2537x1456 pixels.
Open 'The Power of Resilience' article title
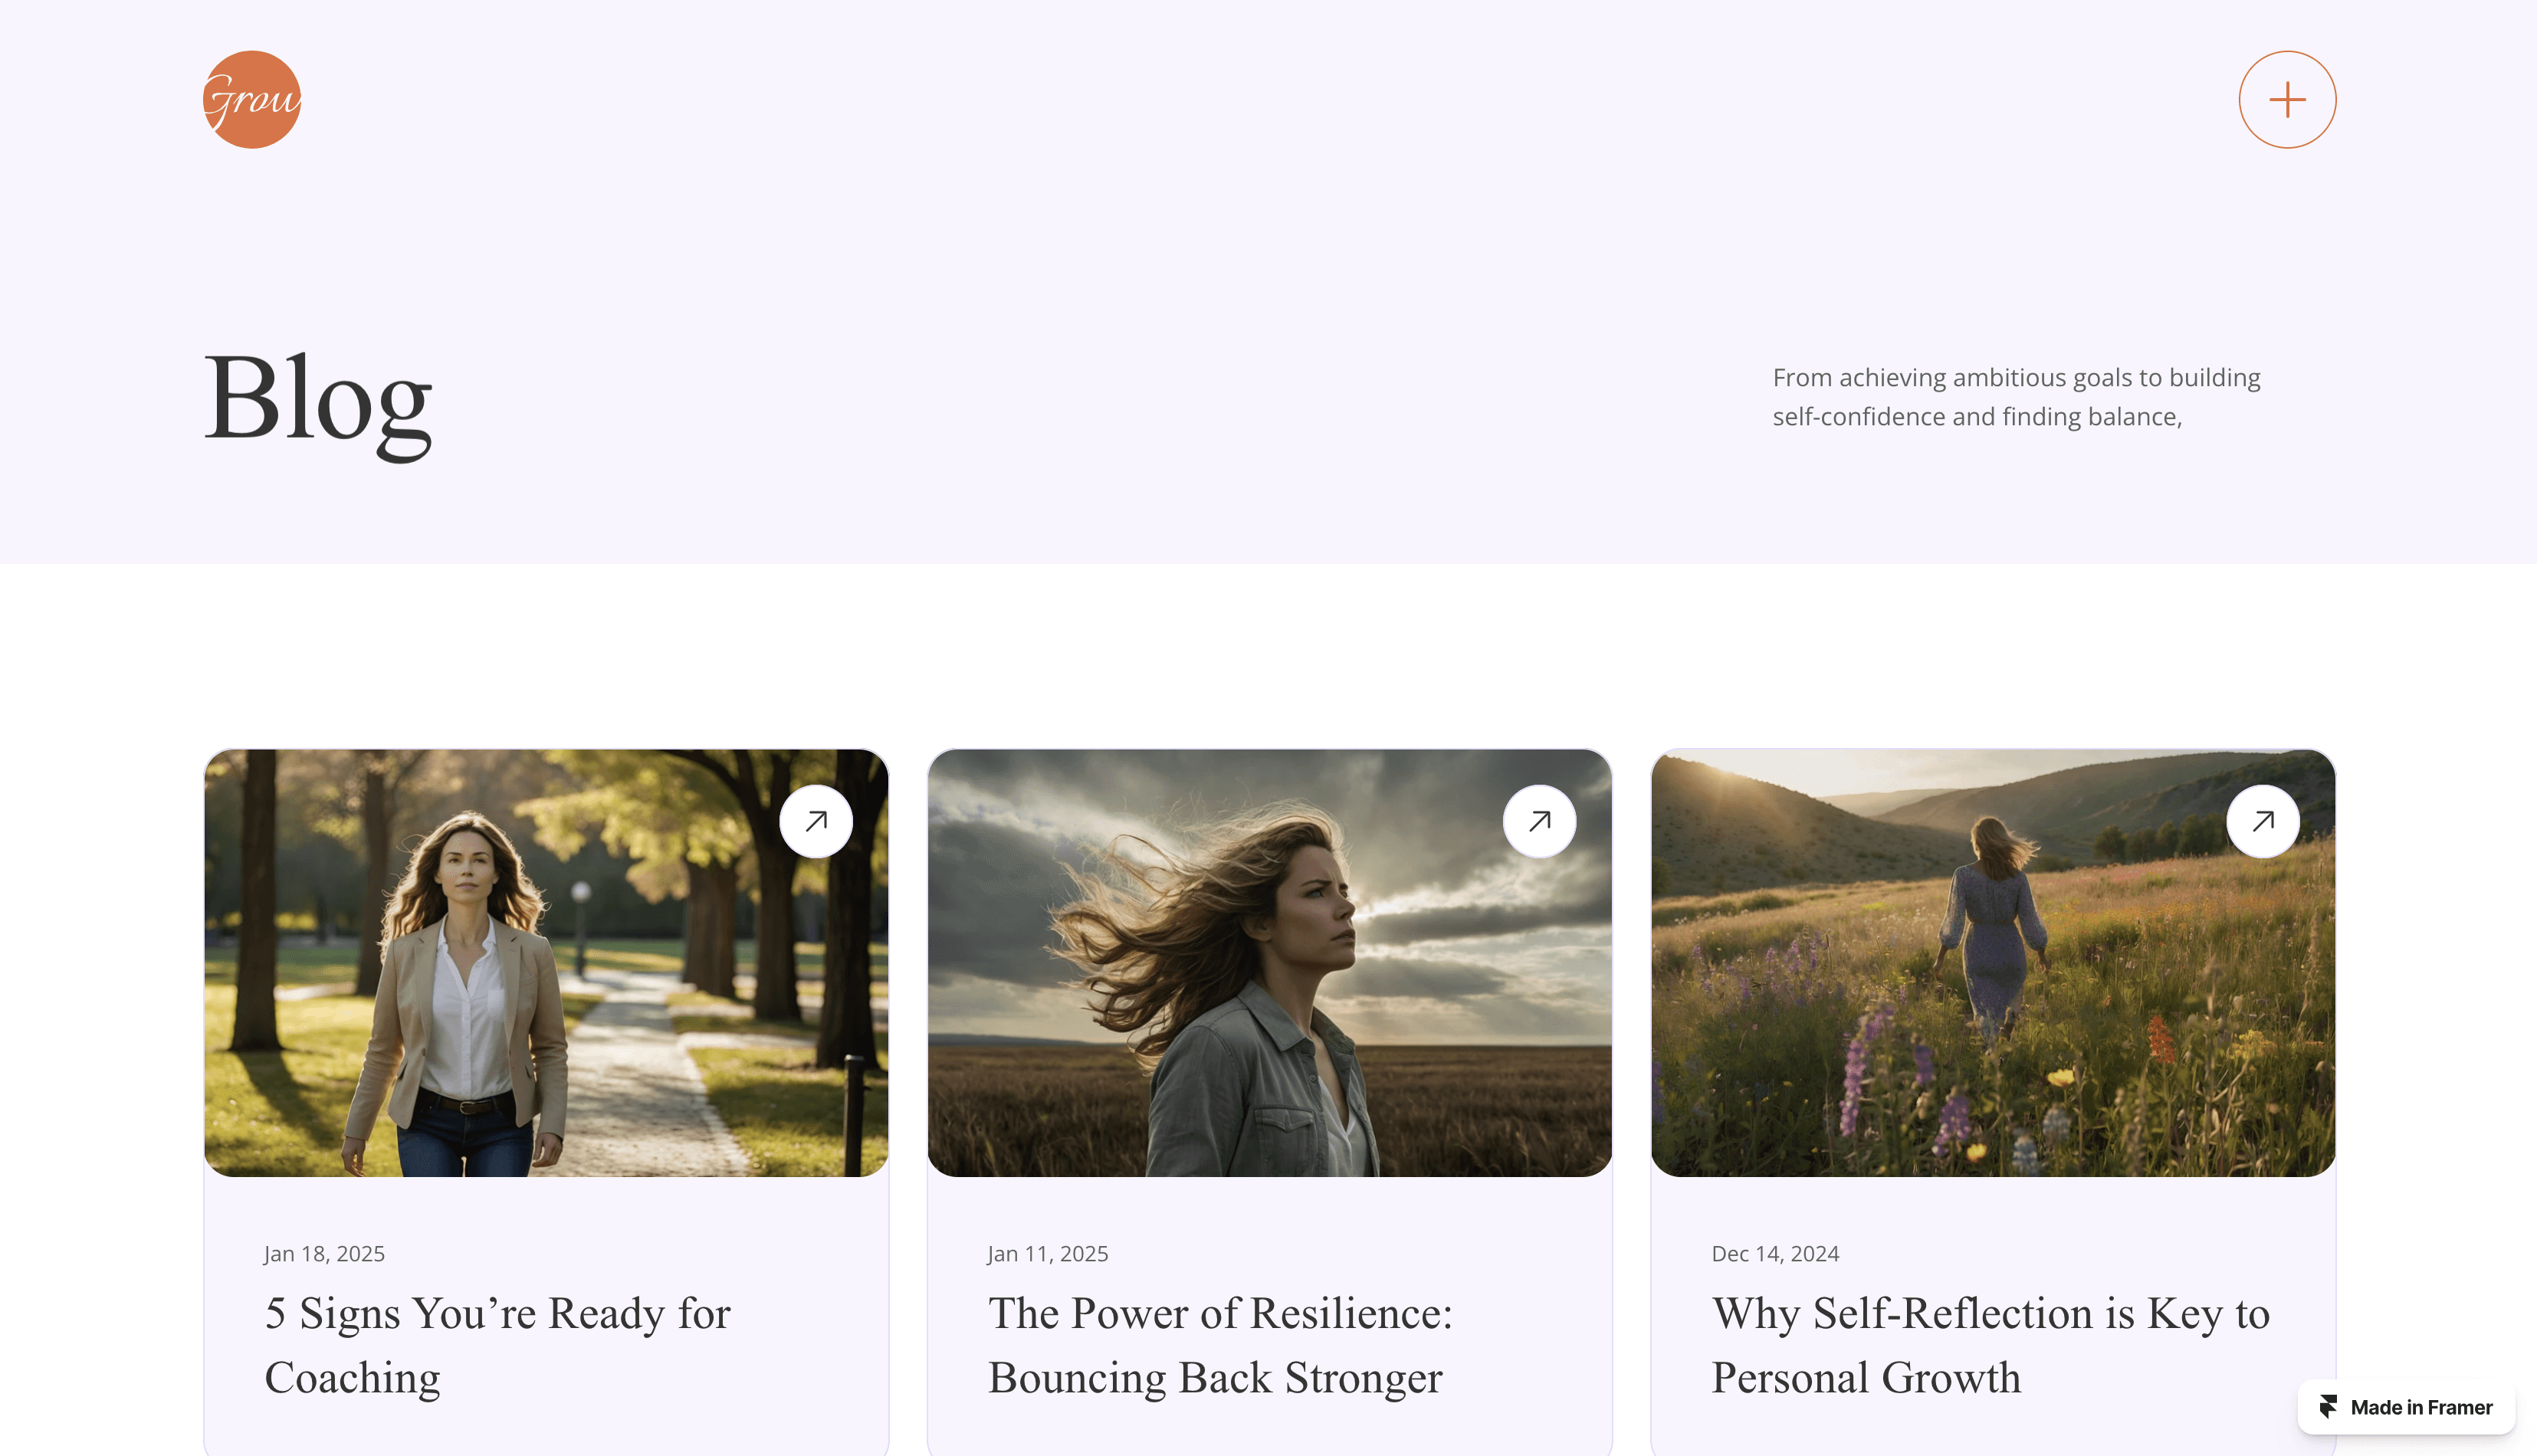(x=1220, y=1345)
